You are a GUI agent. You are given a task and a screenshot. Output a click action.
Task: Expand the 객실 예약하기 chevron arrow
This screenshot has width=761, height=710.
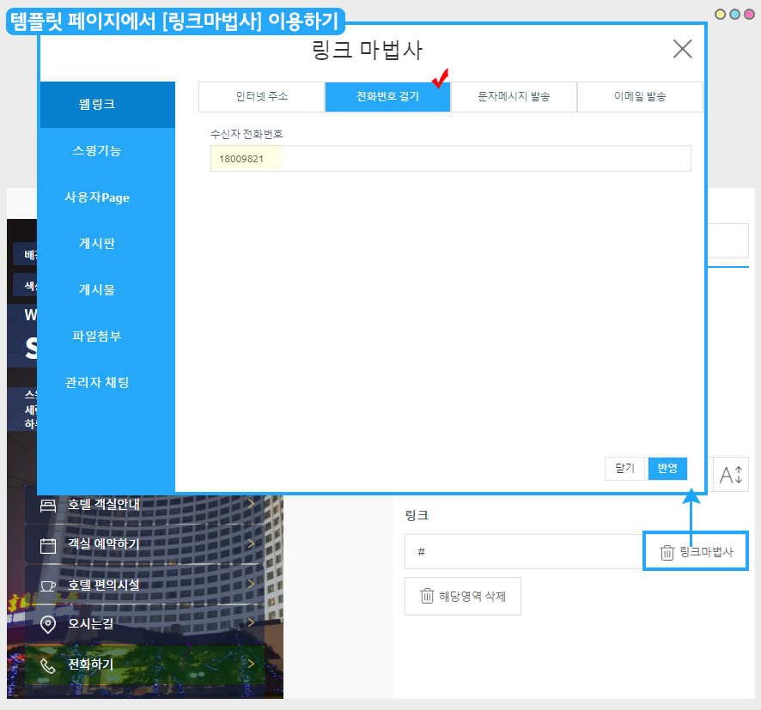(x=250, y=543)
